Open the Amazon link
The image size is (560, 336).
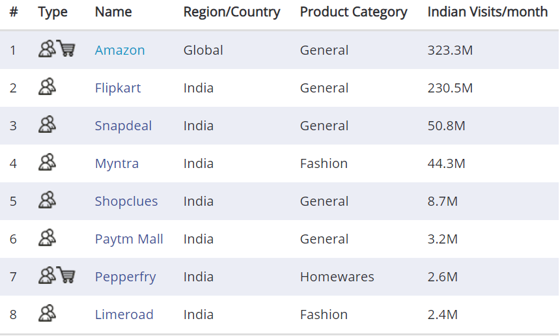(120, 50)
